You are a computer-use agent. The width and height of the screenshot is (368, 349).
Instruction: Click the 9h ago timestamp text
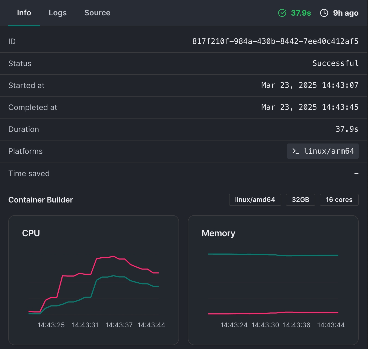pyautogui.click(x=346, y=13)
